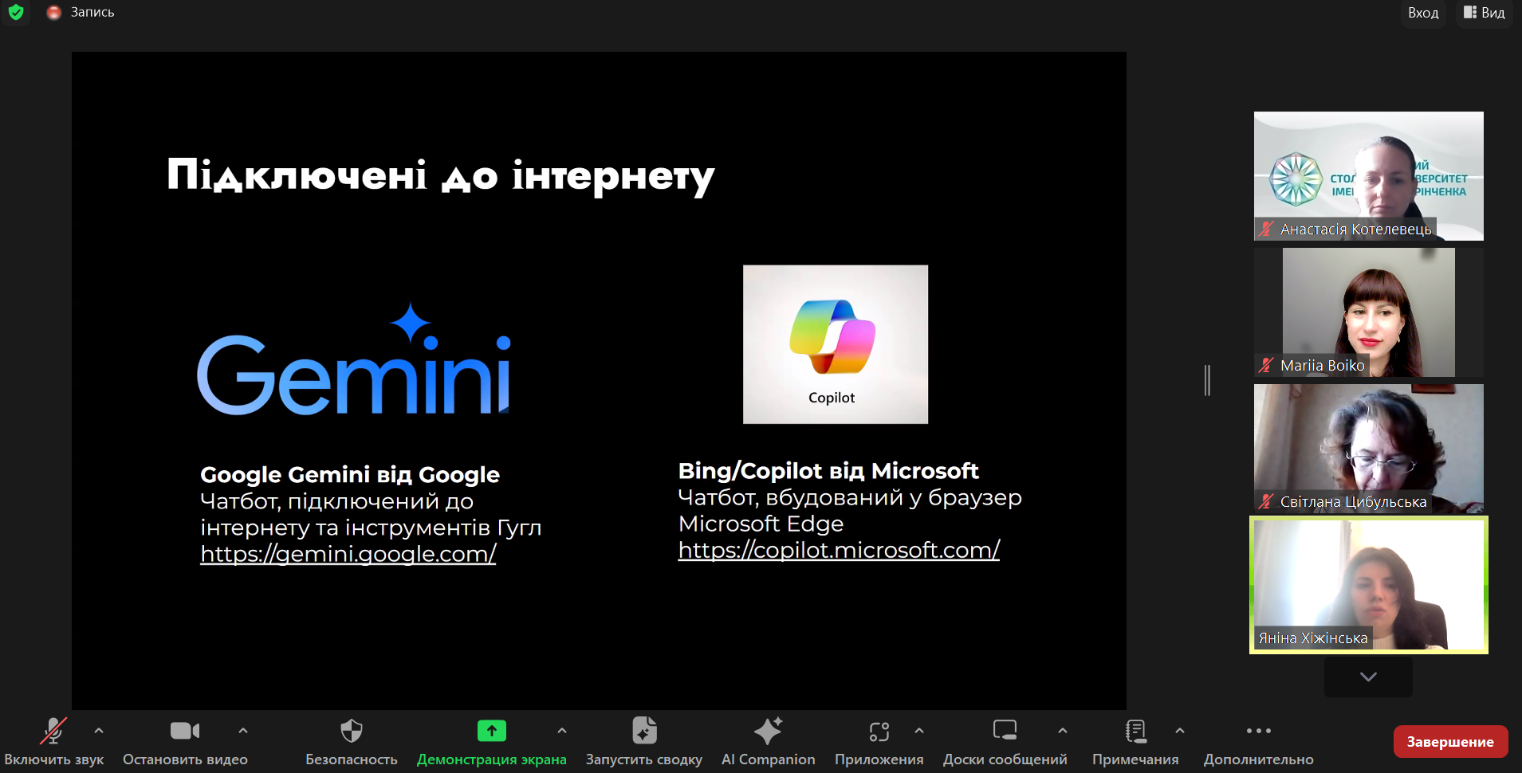1522x773 pixels.
Task: Start the meeting summary icon
Action: click(644, 731)
